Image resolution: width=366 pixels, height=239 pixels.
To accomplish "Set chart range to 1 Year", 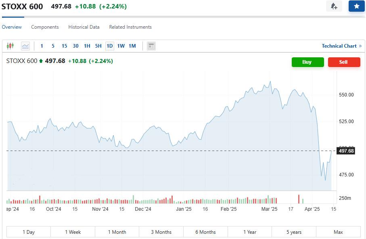I will pyautogui.click(x=250, y=232).
